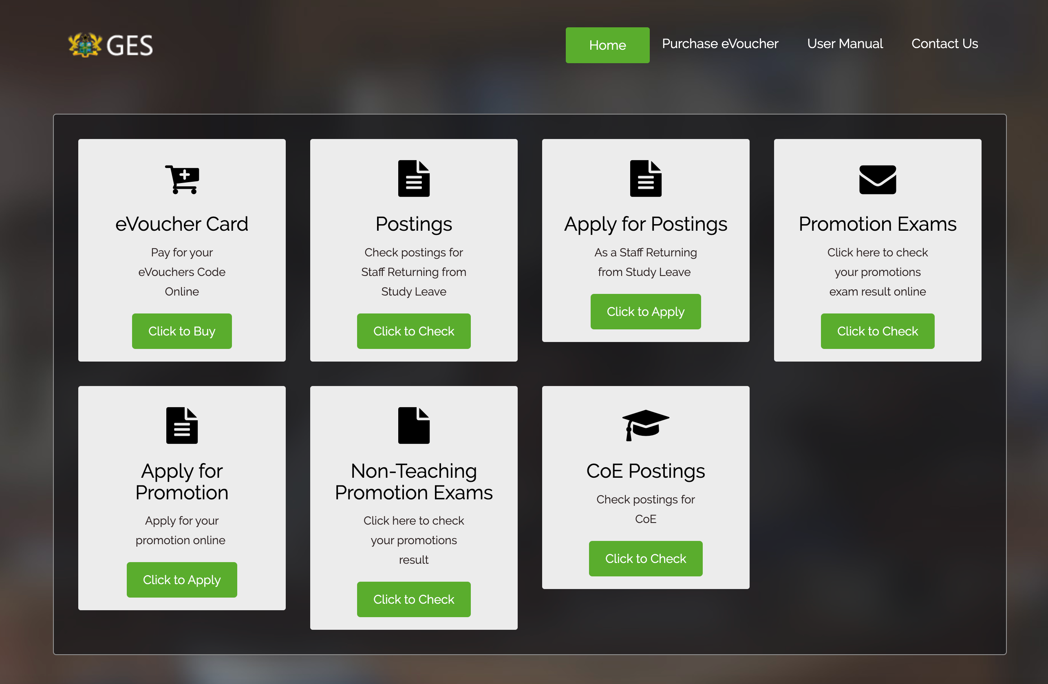Click the Apply for Postings document icon
This screenshot has width=1048, height=684.
[645, 178]
